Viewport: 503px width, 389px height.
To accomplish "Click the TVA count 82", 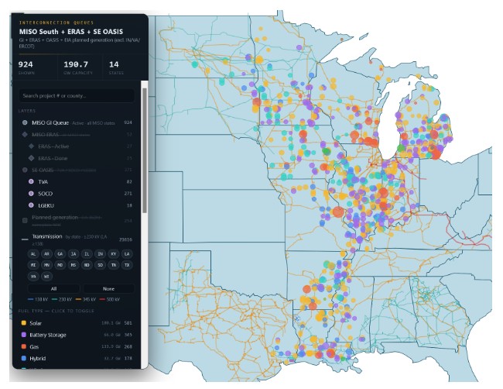I will tap(129, 181).
